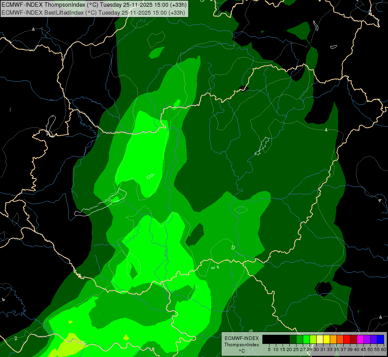Screen dimensions: 388x357
Task: Select the dark green 20–25 legend swatch
Action: click(293, 339)
